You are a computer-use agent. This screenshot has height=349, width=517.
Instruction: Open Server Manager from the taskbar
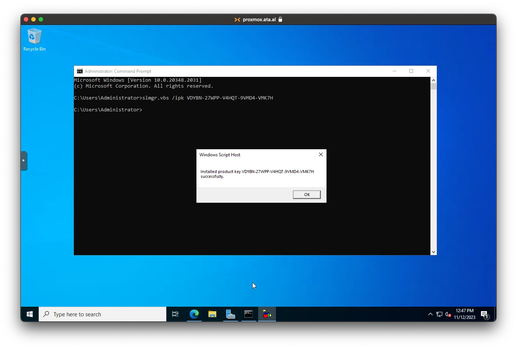click(x=230, y=314)
